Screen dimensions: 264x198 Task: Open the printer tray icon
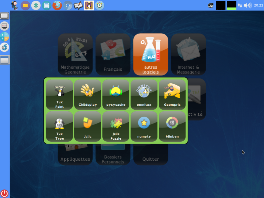211,6
